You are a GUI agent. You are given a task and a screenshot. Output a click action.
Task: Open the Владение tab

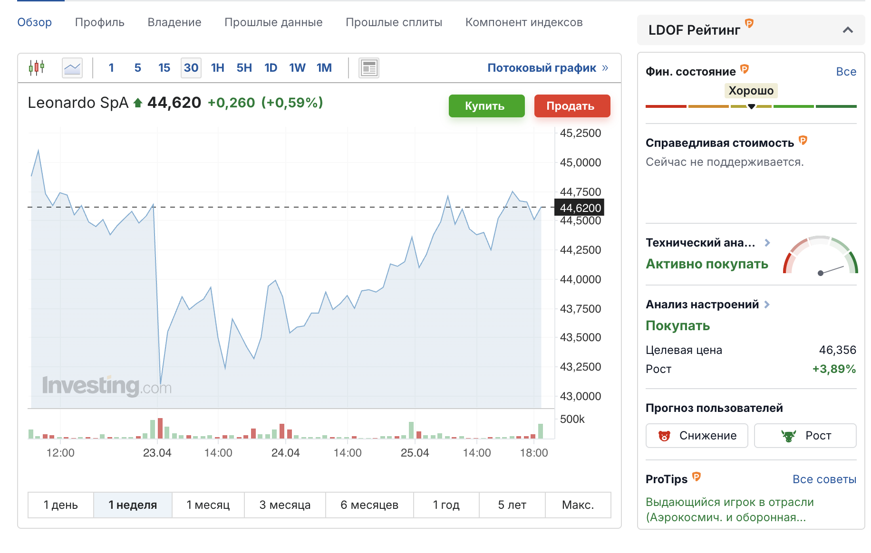point(174,22)
